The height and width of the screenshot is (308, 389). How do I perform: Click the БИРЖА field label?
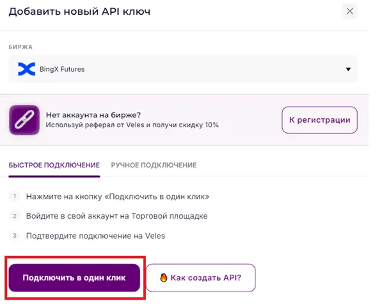click(x=20, y=47)
